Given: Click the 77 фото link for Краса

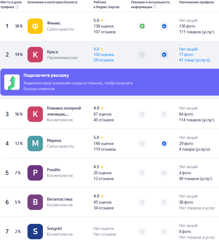Looking at the screenshot, I should click(x=186, y=55).
